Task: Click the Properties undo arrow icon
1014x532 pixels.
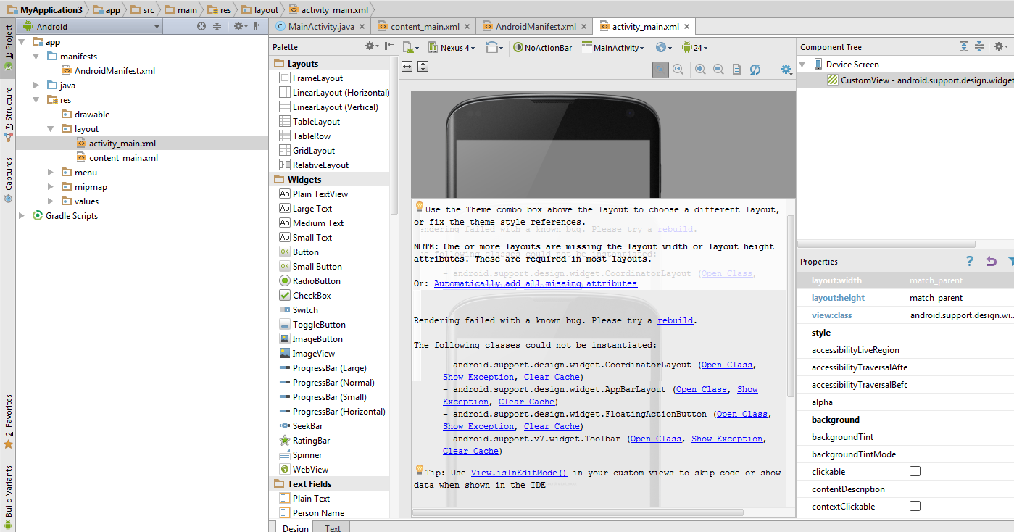Action: (991, 262)
